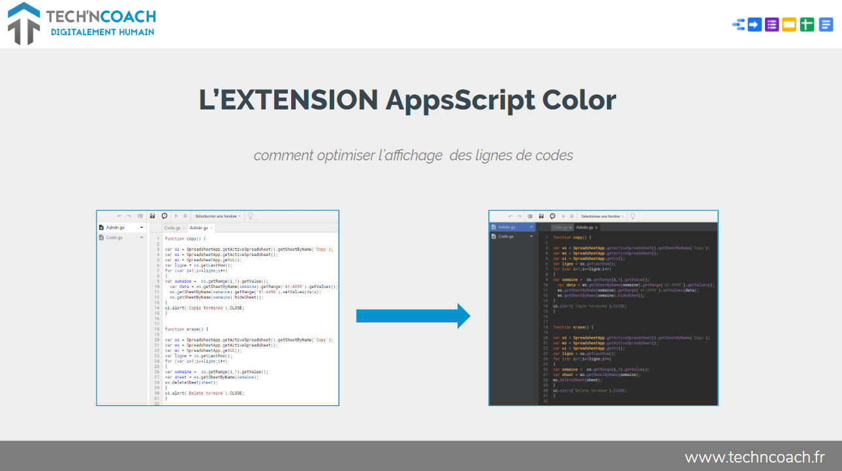Click the yellow Google Slides icon

pyautogui.click(x=789, y=25)
